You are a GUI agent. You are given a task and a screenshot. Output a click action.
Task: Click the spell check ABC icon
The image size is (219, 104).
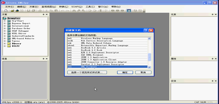point(106,11)
